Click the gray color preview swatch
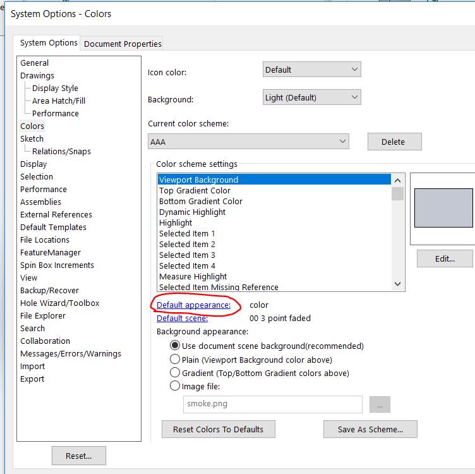 pos(443,208)
